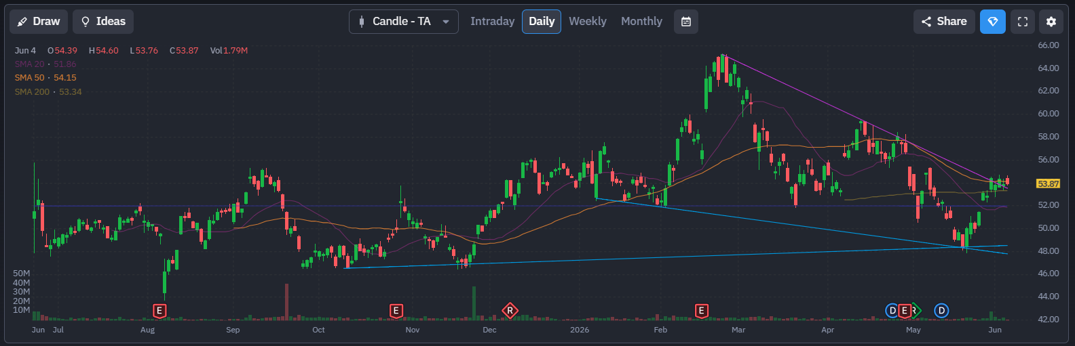
Task: Switch to Intraday timeframe
Action: click(x=492, y=22)
